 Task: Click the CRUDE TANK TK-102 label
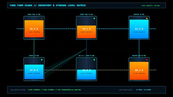click(x=86, y=15)
